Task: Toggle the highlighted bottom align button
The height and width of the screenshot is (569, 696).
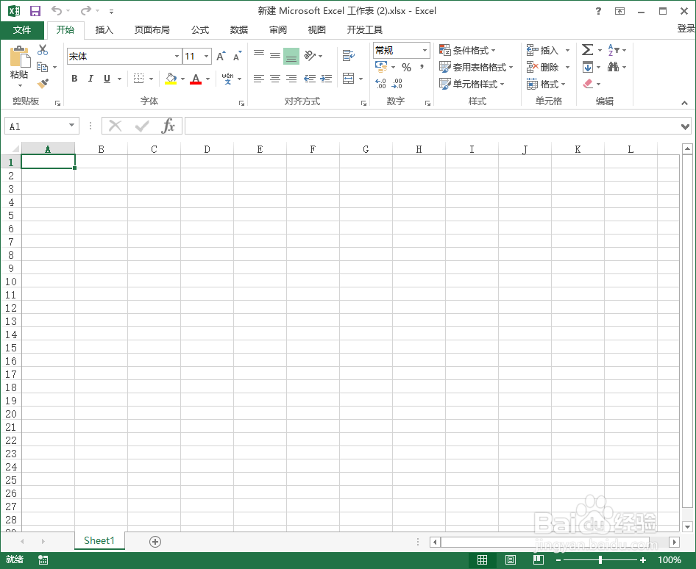Action: 291,56
